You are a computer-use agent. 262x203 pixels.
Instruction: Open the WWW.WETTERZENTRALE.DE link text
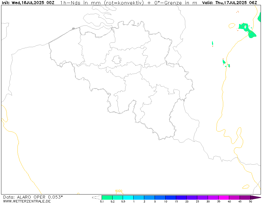pyautogui.click(x=27, y=201)
